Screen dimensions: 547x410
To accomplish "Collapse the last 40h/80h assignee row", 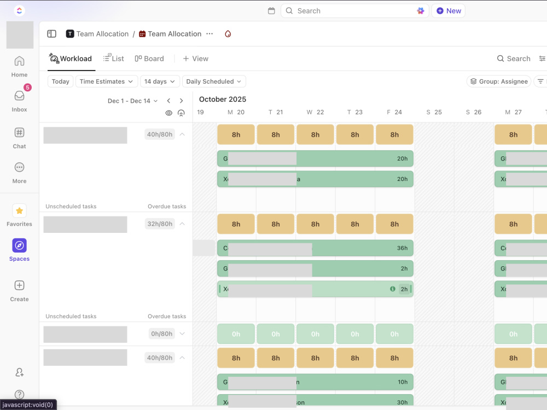I will tap(182, 358).
